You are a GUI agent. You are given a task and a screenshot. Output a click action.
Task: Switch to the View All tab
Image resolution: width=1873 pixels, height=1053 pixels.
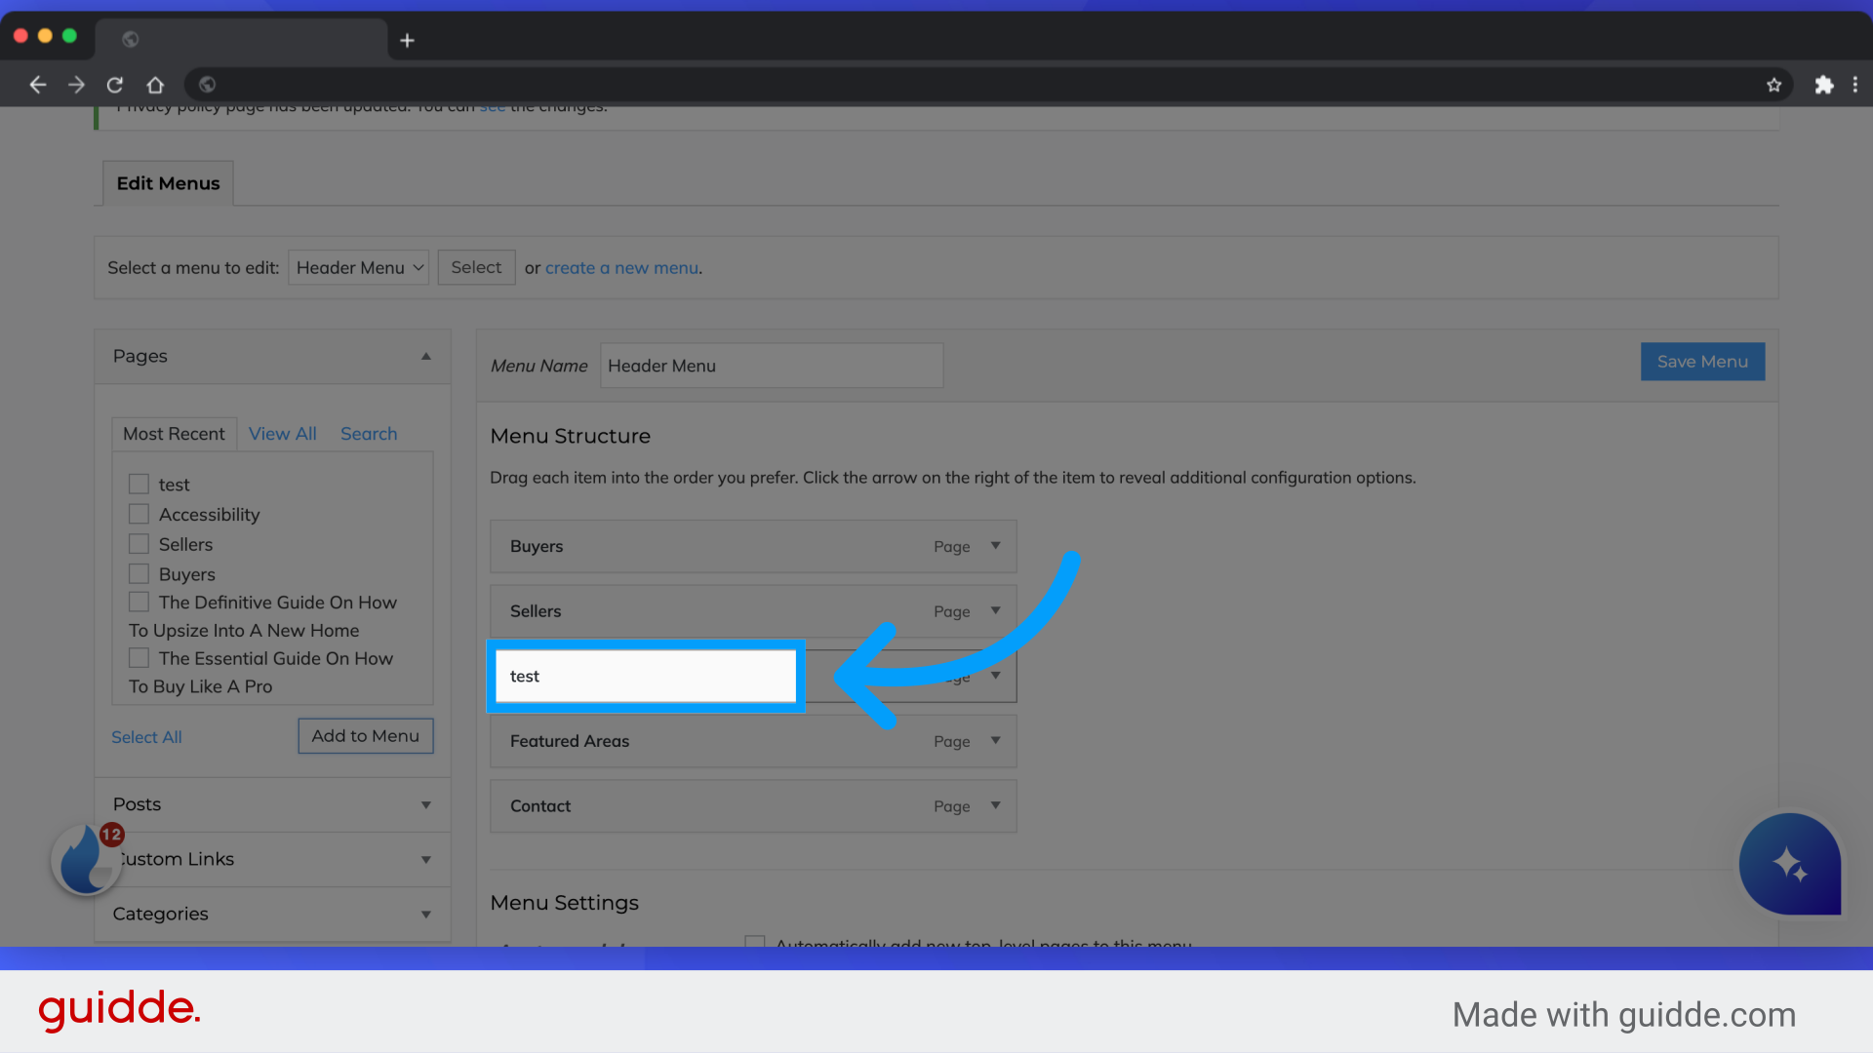click(x=281, y=434)
